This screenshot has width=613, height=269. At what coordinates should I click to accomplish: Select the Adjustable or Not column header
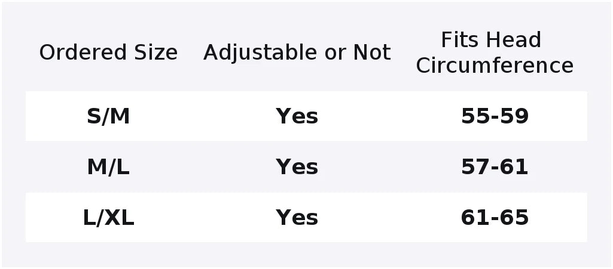(297, 52)
